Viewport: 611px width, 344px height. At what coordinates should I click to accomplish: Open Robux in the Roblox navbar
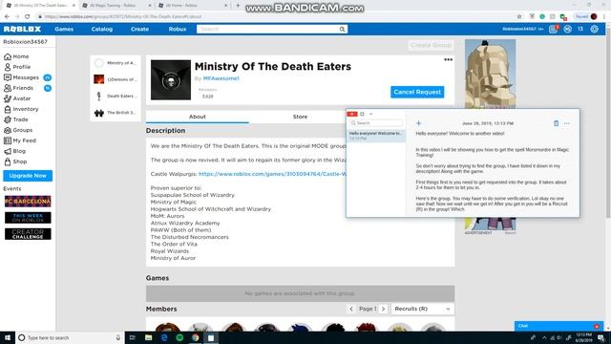click(x=178, y=30)
